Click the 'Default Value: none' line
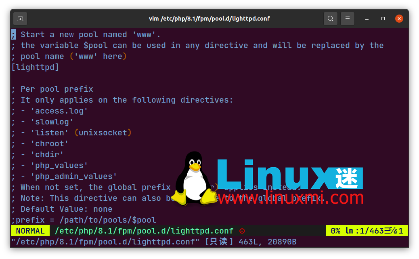 (62, 209)
